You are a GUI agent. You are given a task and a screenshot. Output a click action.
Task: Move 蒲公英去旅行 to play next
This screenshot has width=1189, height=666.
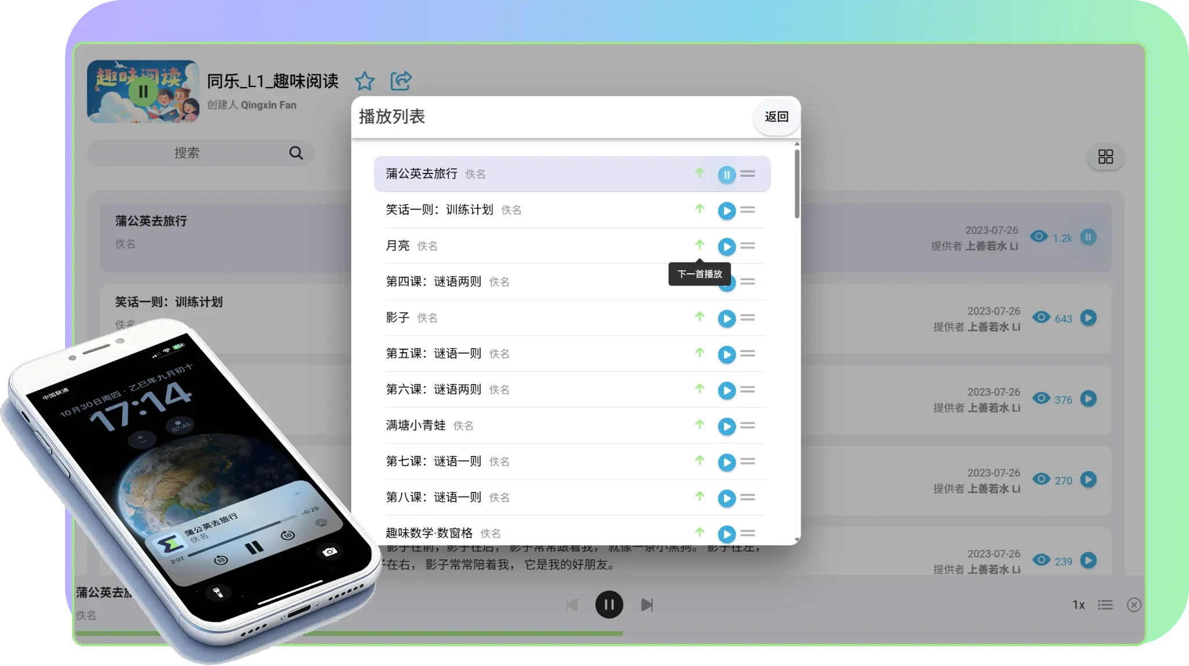[x=700, y=173]
